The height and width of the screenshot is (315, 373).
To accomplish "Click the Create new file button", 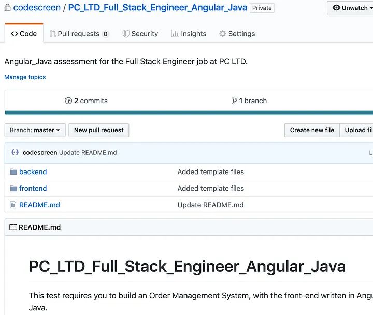I will (x=312, y=130).
